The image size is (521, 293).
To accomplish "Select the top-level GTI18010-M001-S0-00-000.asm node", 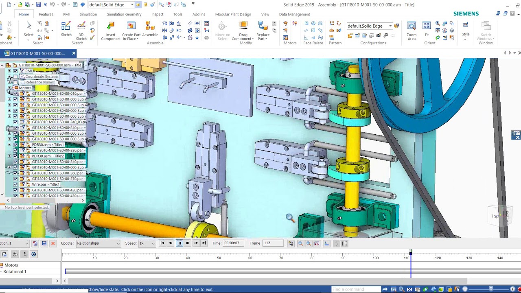I will point(50,65).
